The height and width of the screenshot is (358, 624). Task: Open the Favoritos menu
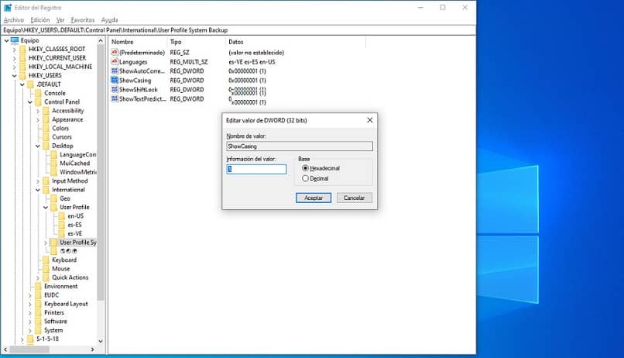point(83,19)
